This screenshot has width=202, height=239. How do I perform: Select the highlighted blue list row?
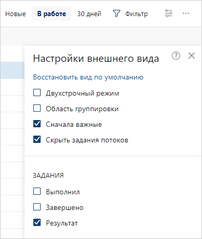[12, 70]
